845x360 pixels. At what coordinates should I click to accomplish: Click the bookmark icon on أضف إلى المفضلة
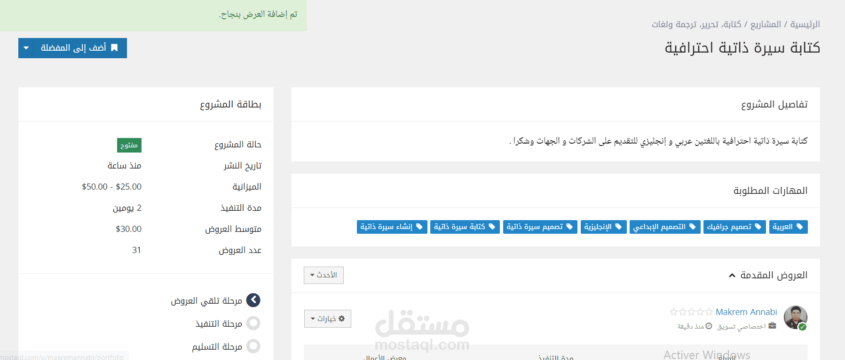[x=114, y=48]
